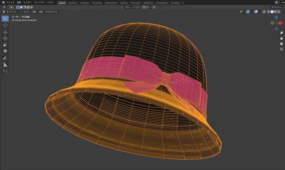Select the Cursor tool in the toolbar
Screen dimensions: 285x170
pos(5,25)
